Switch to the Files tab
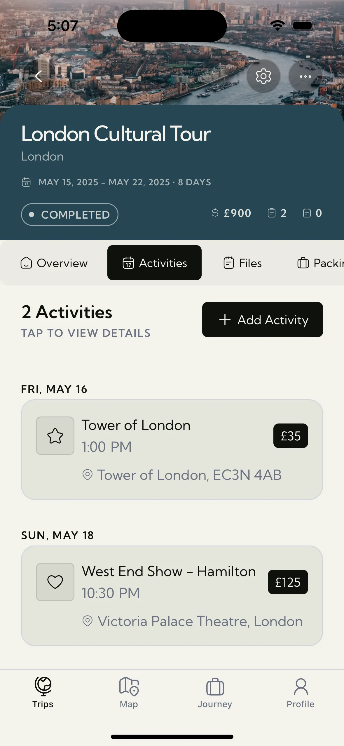344x746 pixels. [x=242, y=263]
